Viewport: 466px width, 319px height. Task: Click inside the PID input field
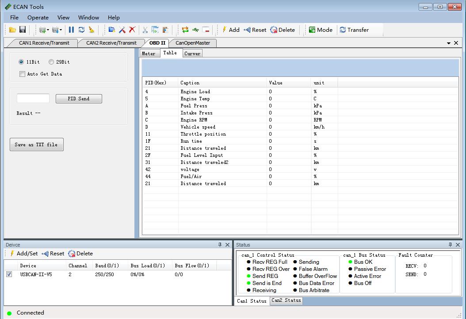(x=33, y=99)
